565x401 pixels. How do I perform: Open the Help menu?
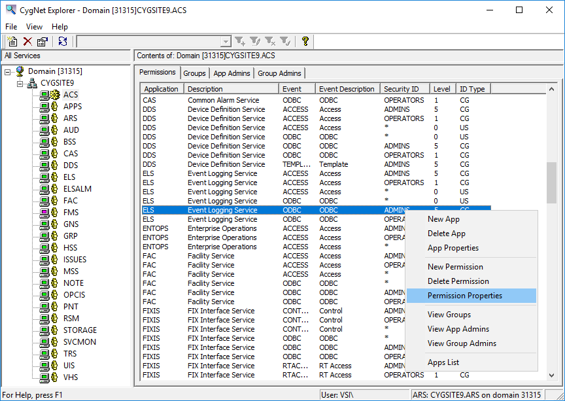pyautogui.click(x=60, y=27)
